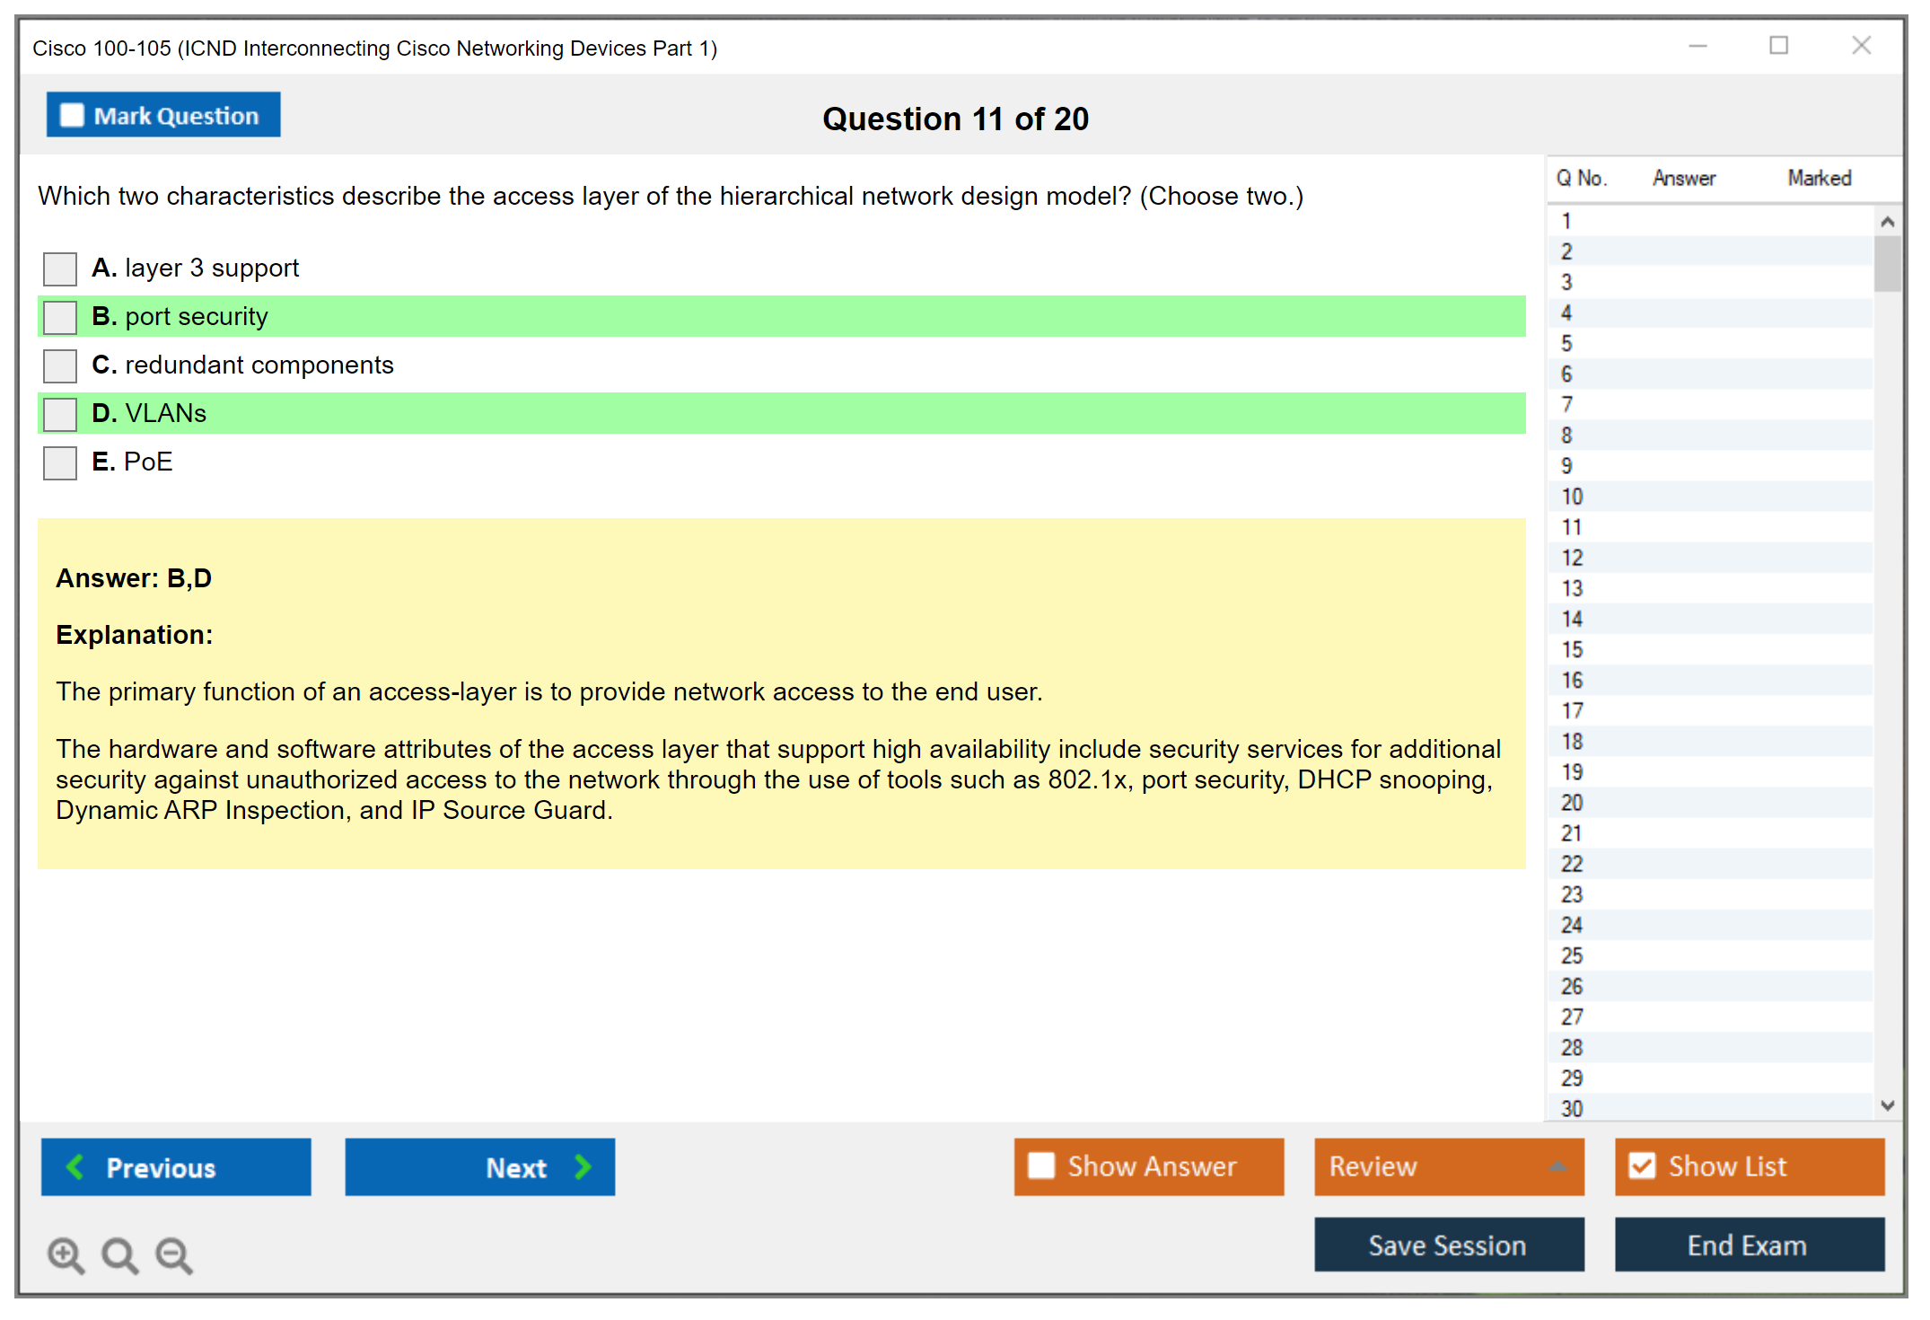Viewport: 1930px width, 1320px height.
Task: Toggle the Show Answer checkbox
Action: [1041, 1166]
